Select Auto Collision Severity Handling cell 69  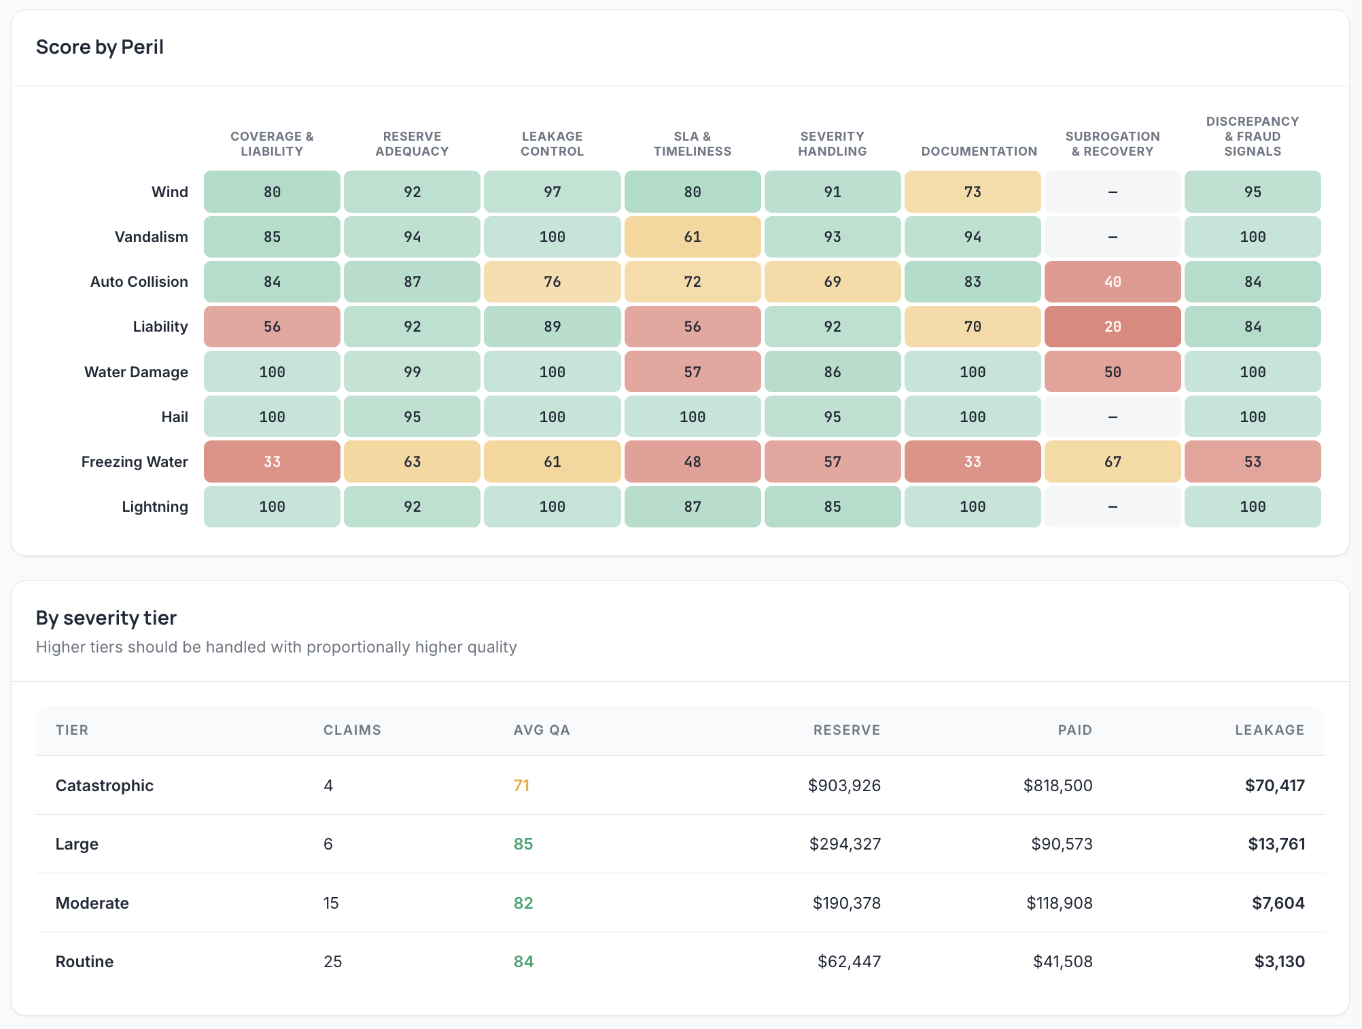(833, 281)
